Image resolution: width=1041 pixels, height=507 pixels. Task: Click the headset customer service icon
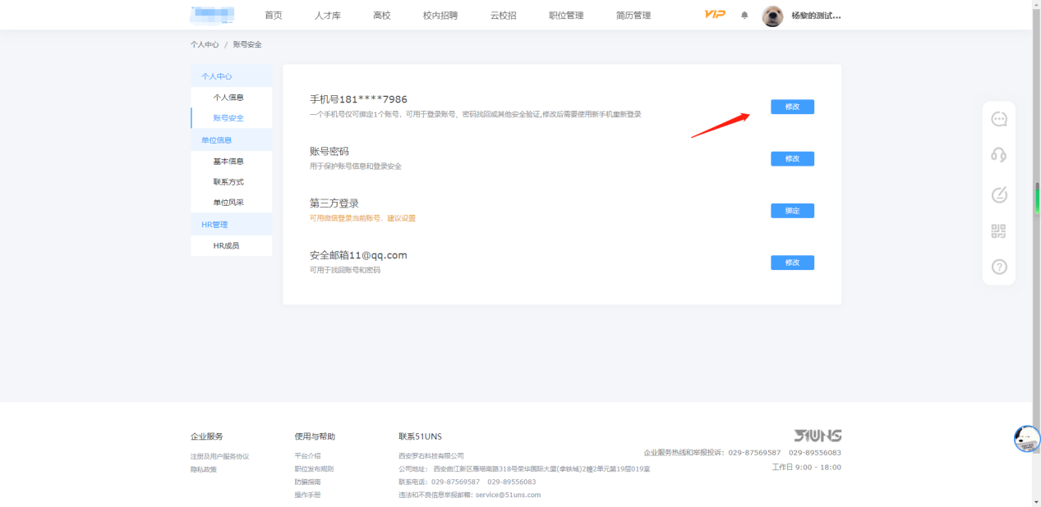(998, 155)
